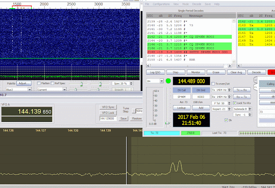Click the audio level slider handle beside dB meter
Image resolution: width=275 pixels, height=188 pixels.
tap(168, 123)
